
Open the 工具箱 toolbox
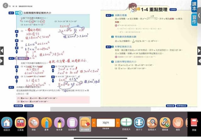(20, 123)
